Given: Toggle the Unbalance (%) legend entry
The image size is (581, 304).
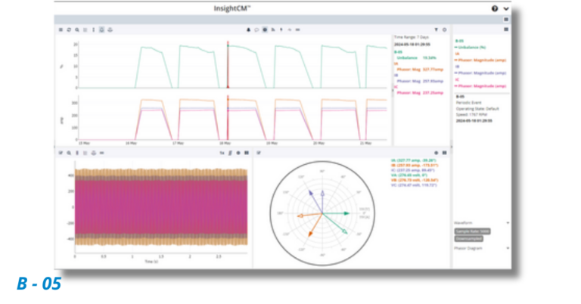Looking at the screenshot, I should click(x=473, y=48).
